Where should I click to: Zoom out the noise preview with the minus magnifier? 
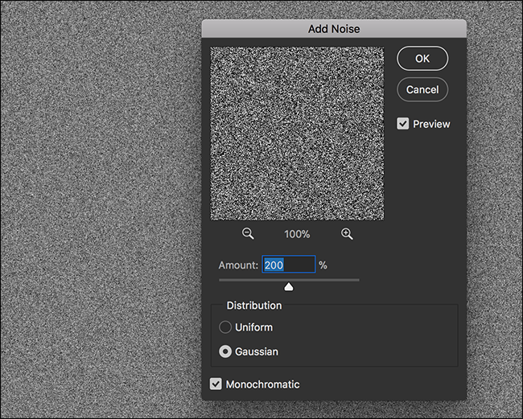(248, 234)
